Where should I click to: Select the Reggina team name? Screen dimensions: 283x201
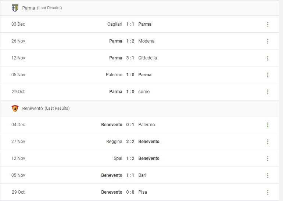coord(114,142)
